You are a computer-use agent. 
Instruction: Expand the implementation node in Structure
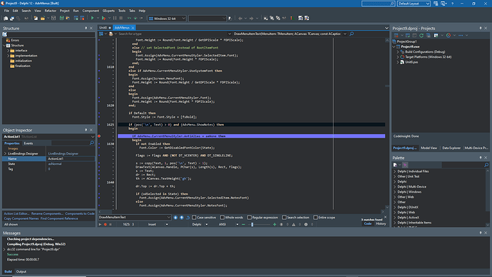(x=9, y=56)
